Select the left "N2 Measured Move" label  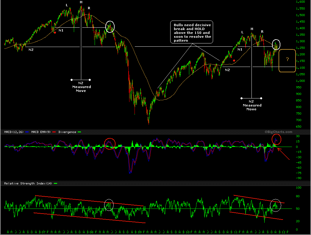coord(81,87)
